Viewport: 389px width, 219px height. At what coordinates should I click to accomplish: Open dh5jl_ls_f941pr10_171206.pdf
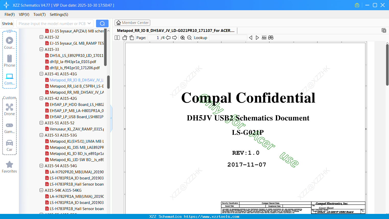pos(73,68)
